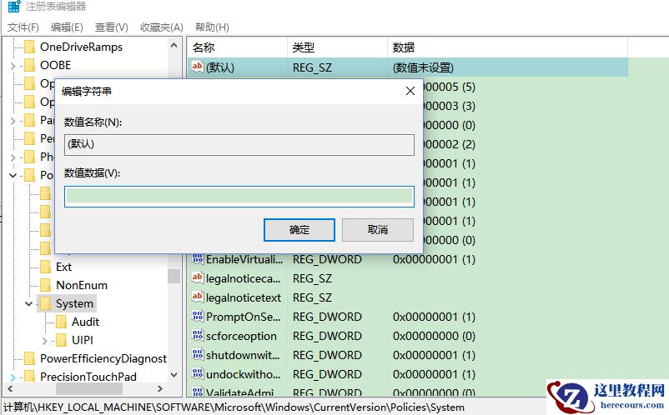This screenshot has width=669, height=415.
Task: Click the legalnoticetext value name
Action: pos(244,297)
